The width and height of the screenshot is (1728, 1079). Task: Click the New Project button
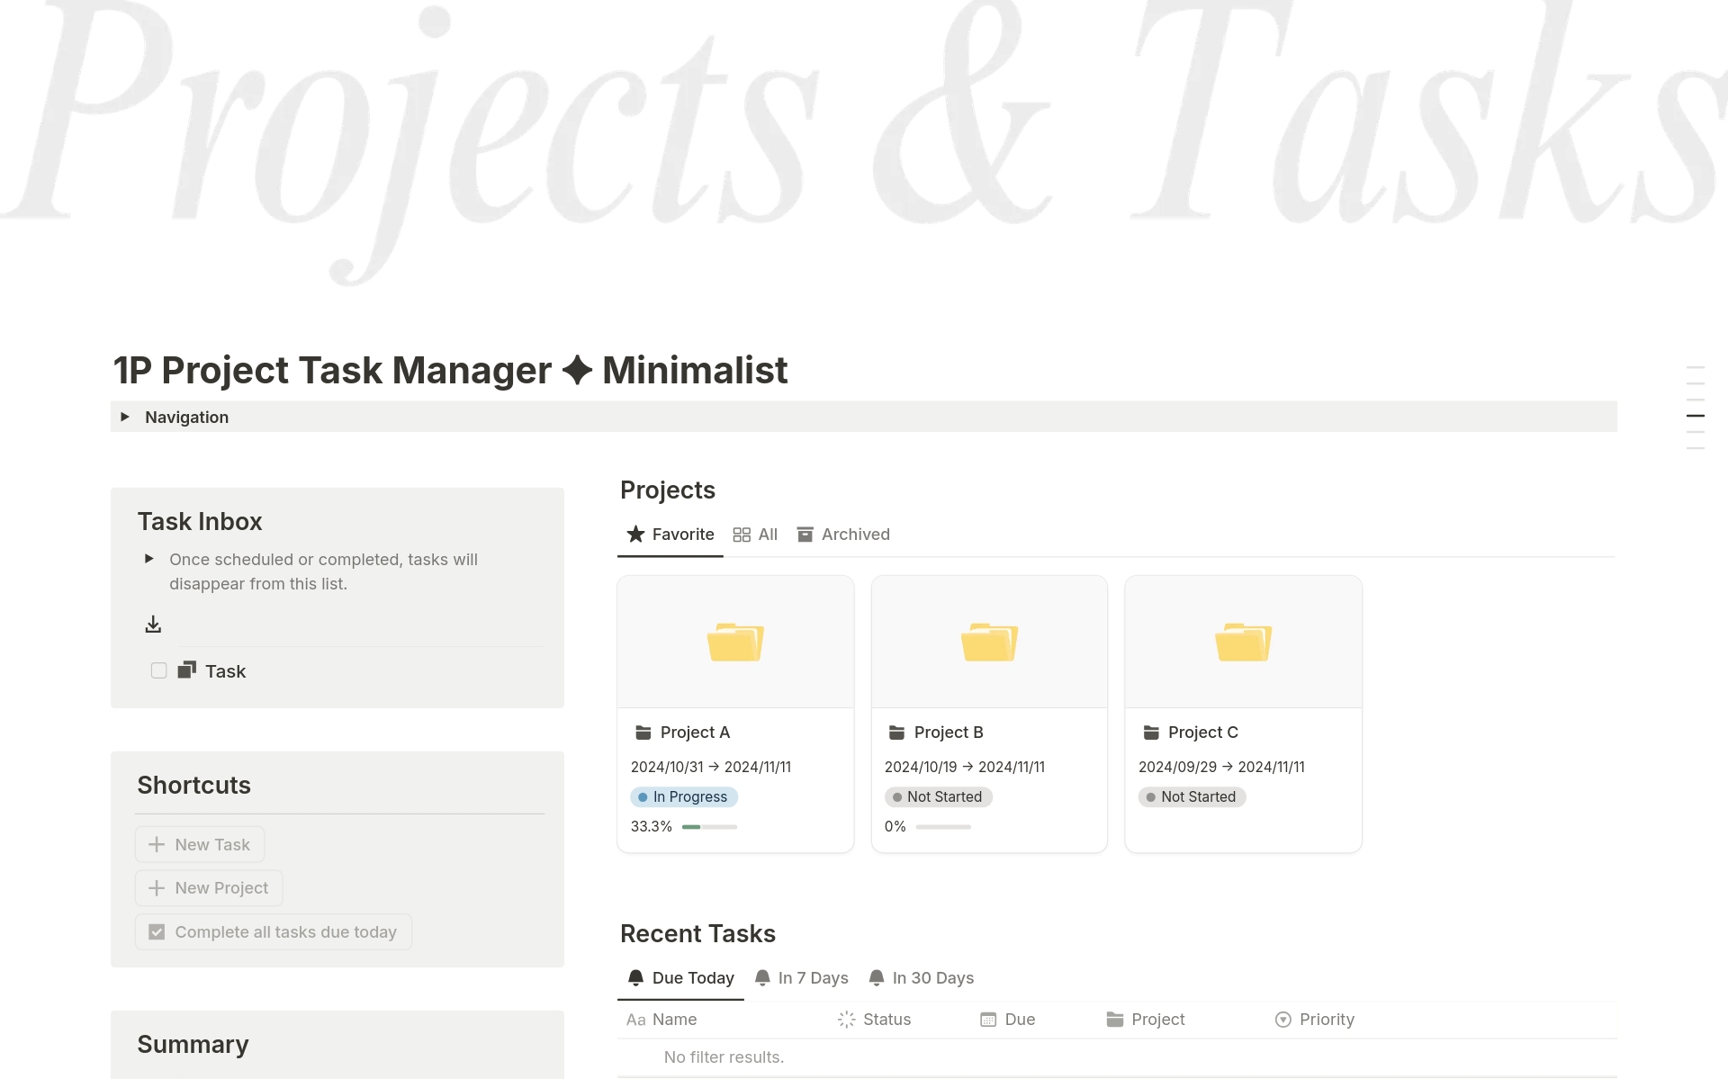pyautogui.click(x=208, y=887)
